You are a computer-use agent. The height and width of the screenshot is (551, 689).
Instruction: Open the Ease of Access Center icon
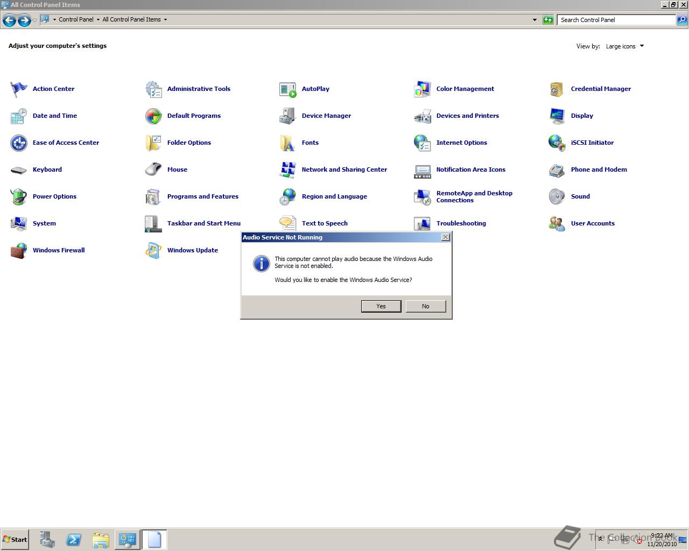(x=19, y=143)
